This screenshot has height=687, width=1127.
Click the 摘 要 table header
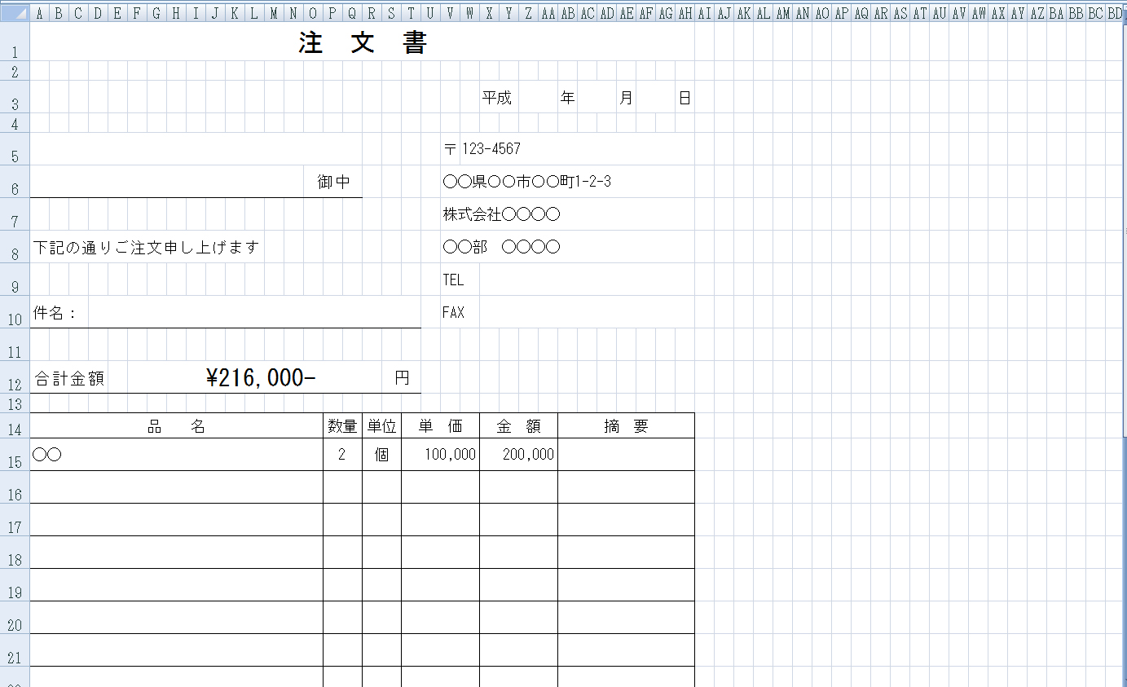point(626,425)
